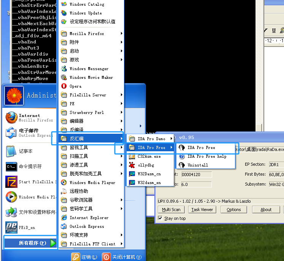Launch Internet Explorer from programs list
The width and height of the screenshot is (284, 261).
(91, 218)
